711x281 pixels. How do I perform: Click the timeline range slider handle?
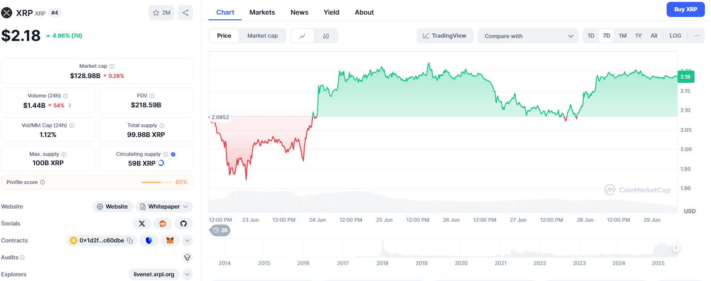(x=676, y=248)
